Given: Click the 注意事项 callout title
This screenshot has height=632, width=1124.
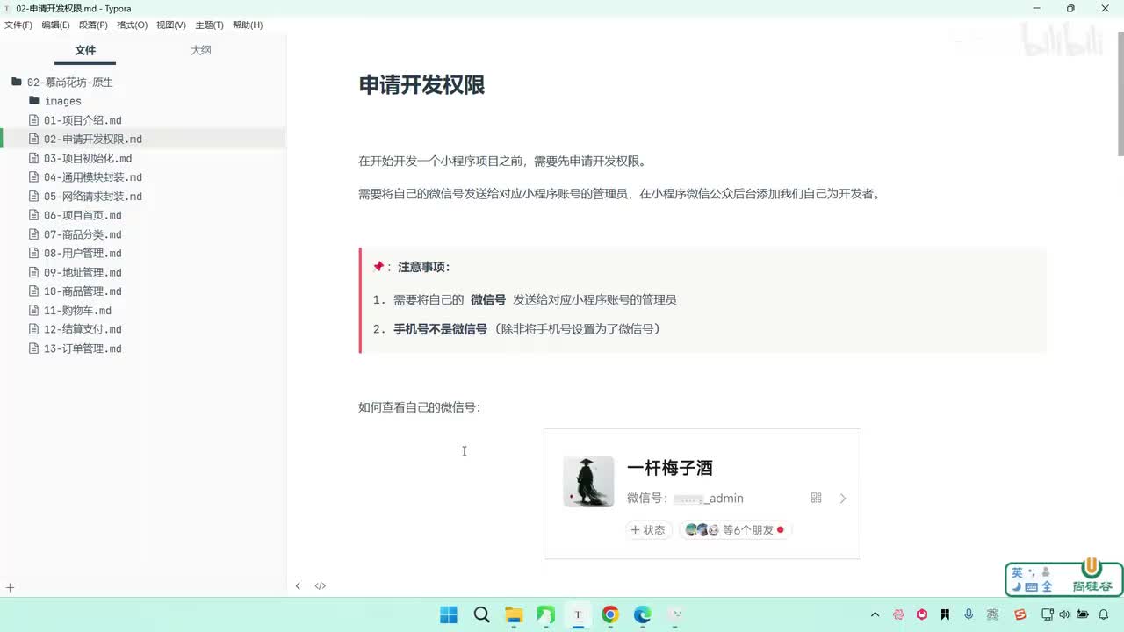Looking at the screenshot, I should coord(423,267).
